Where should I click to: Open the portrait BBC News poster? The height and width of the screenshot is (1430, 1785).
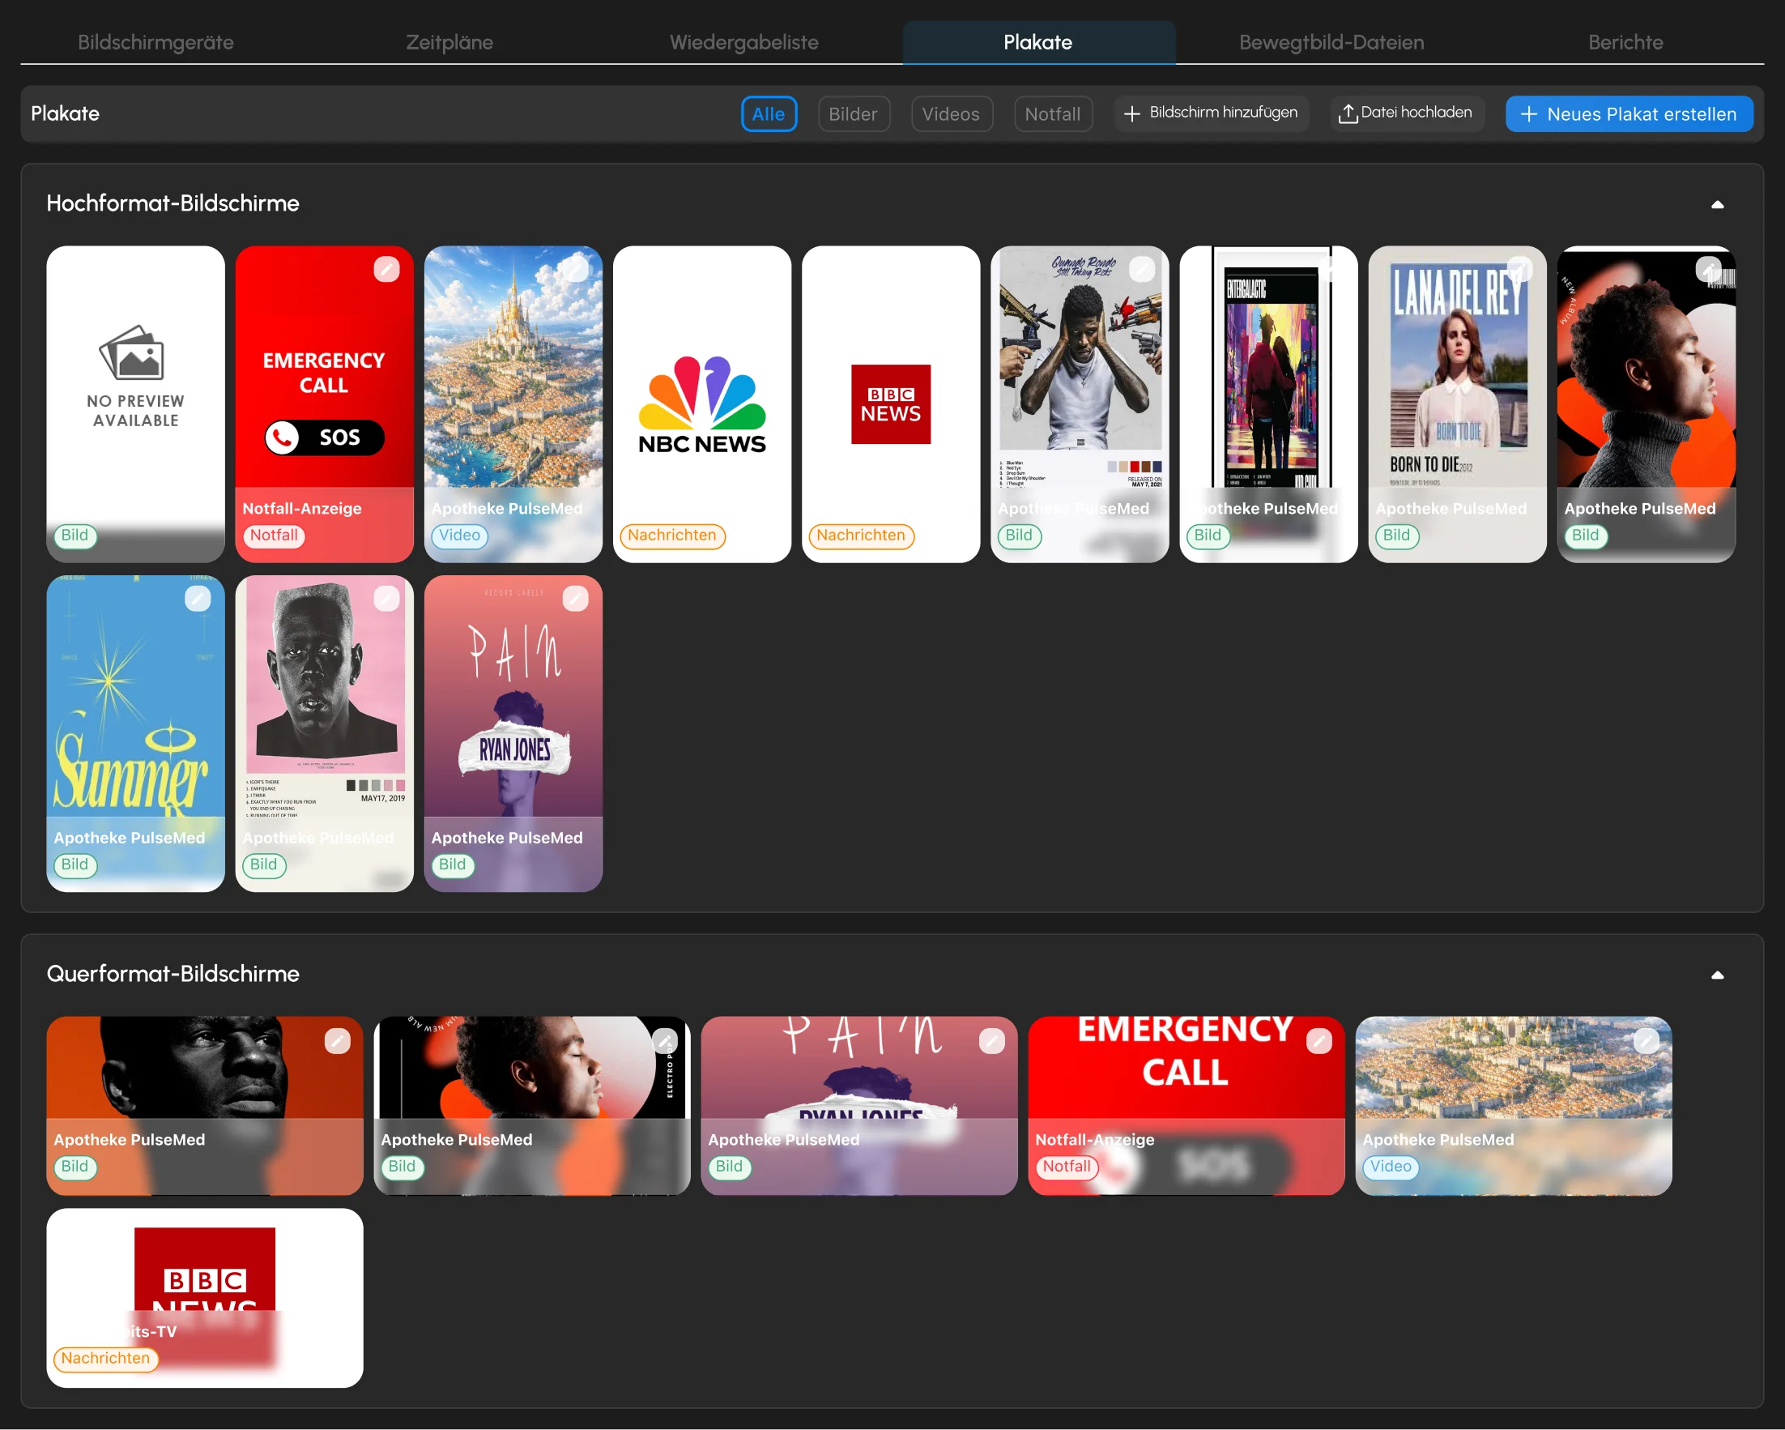[x=891, y=404]
